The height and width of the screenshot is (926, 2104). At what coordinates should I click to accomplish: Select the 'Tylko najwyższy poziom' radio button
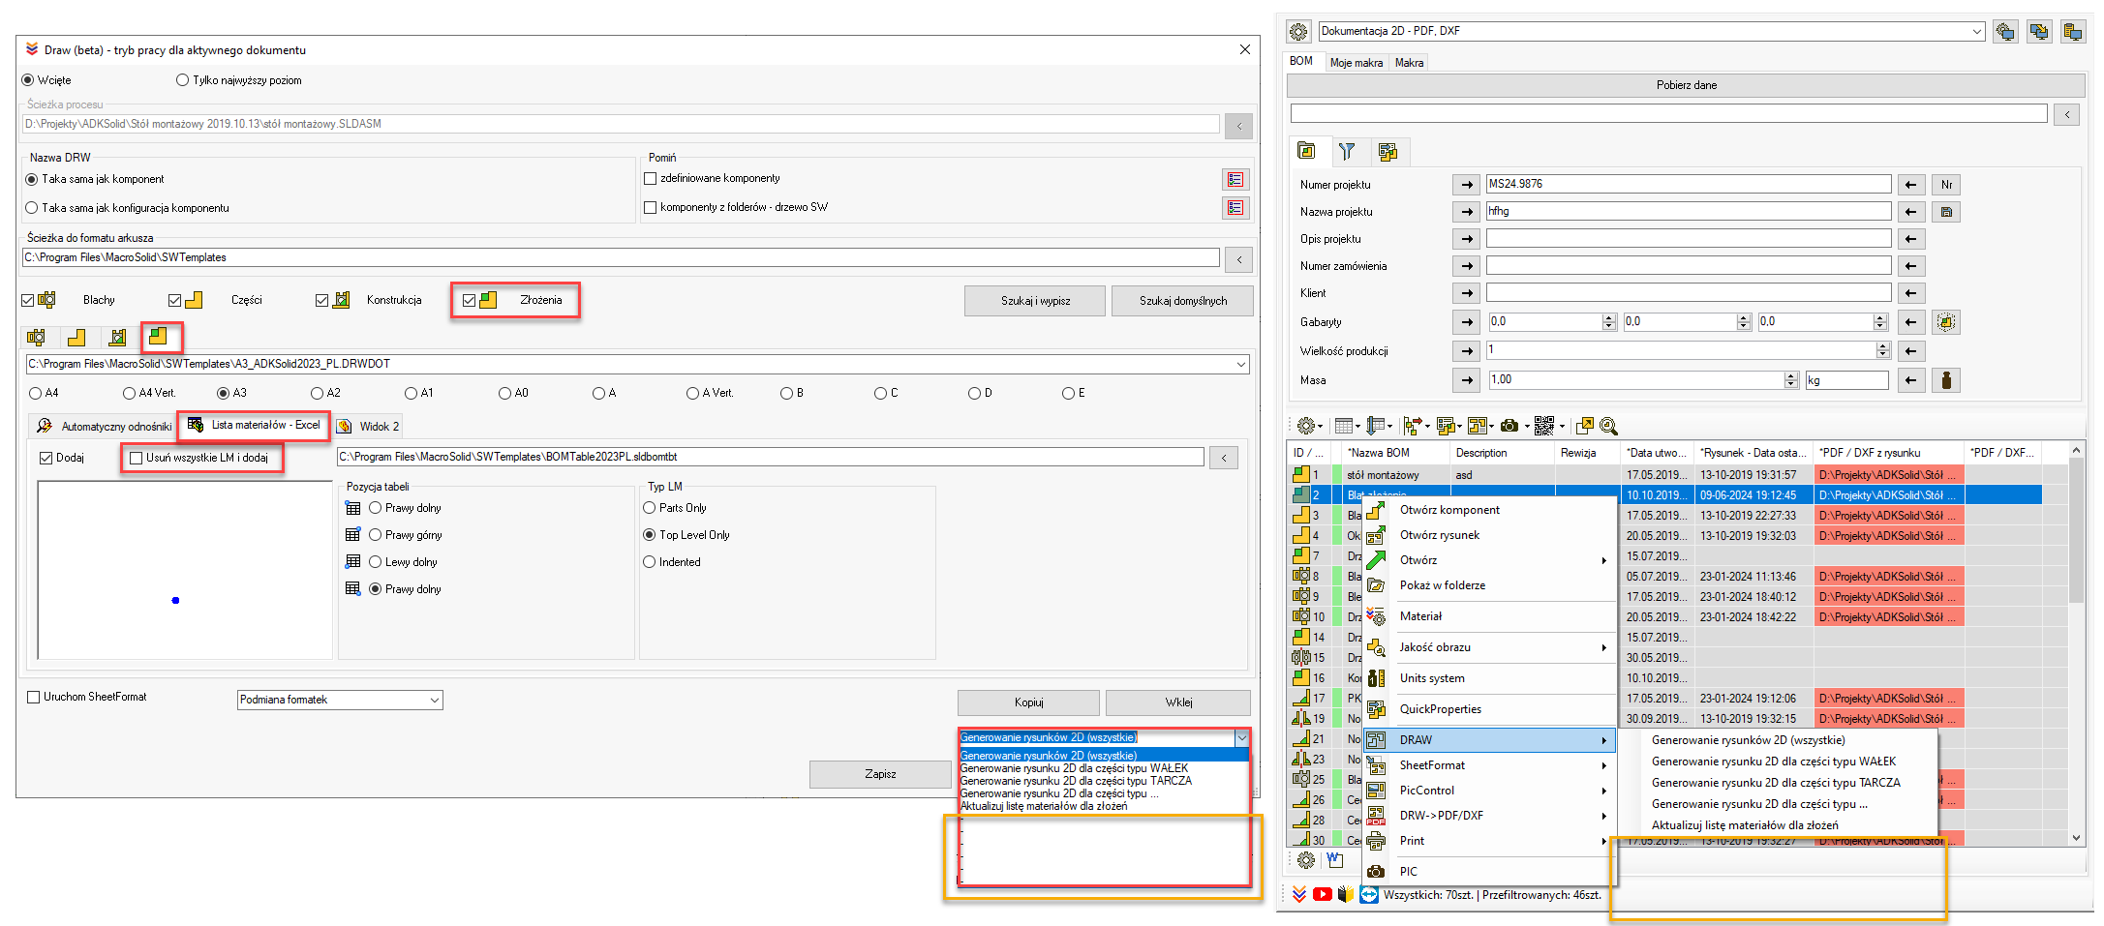pos(182,80)
